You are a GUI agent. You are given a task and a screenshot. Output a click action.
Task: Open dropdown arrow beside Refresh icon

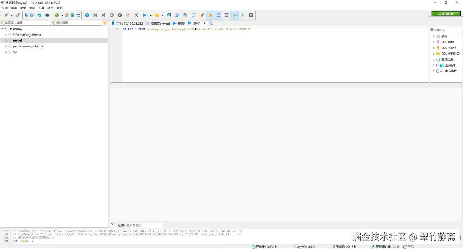62,15
